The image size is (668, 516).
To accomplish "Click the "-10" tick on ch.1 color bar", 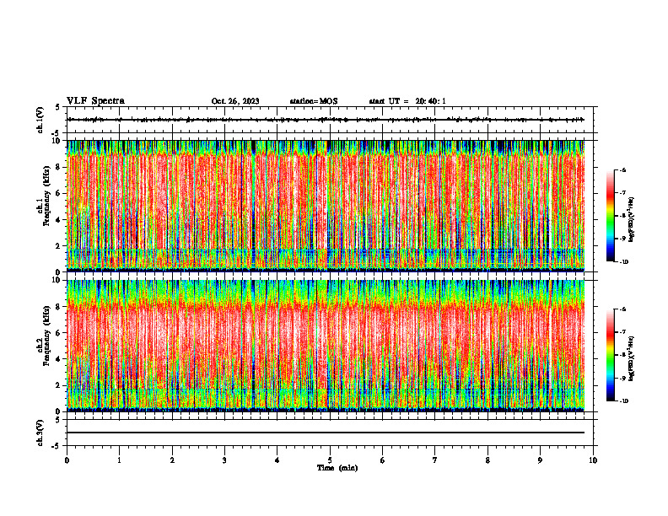I will [623, 262].
